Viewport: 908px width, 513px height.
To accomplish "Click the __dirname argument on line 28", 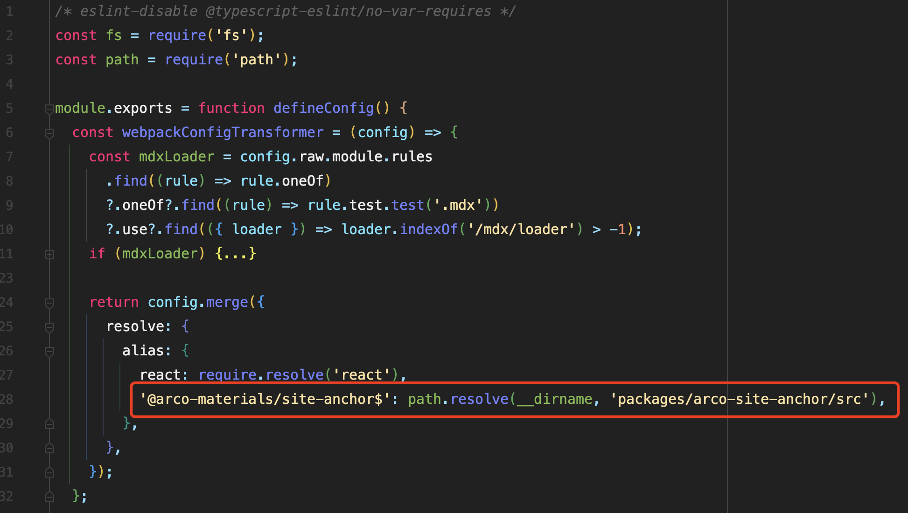I will (554, 399).
